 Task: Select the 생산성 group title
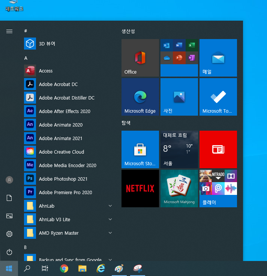coord(128,31)
